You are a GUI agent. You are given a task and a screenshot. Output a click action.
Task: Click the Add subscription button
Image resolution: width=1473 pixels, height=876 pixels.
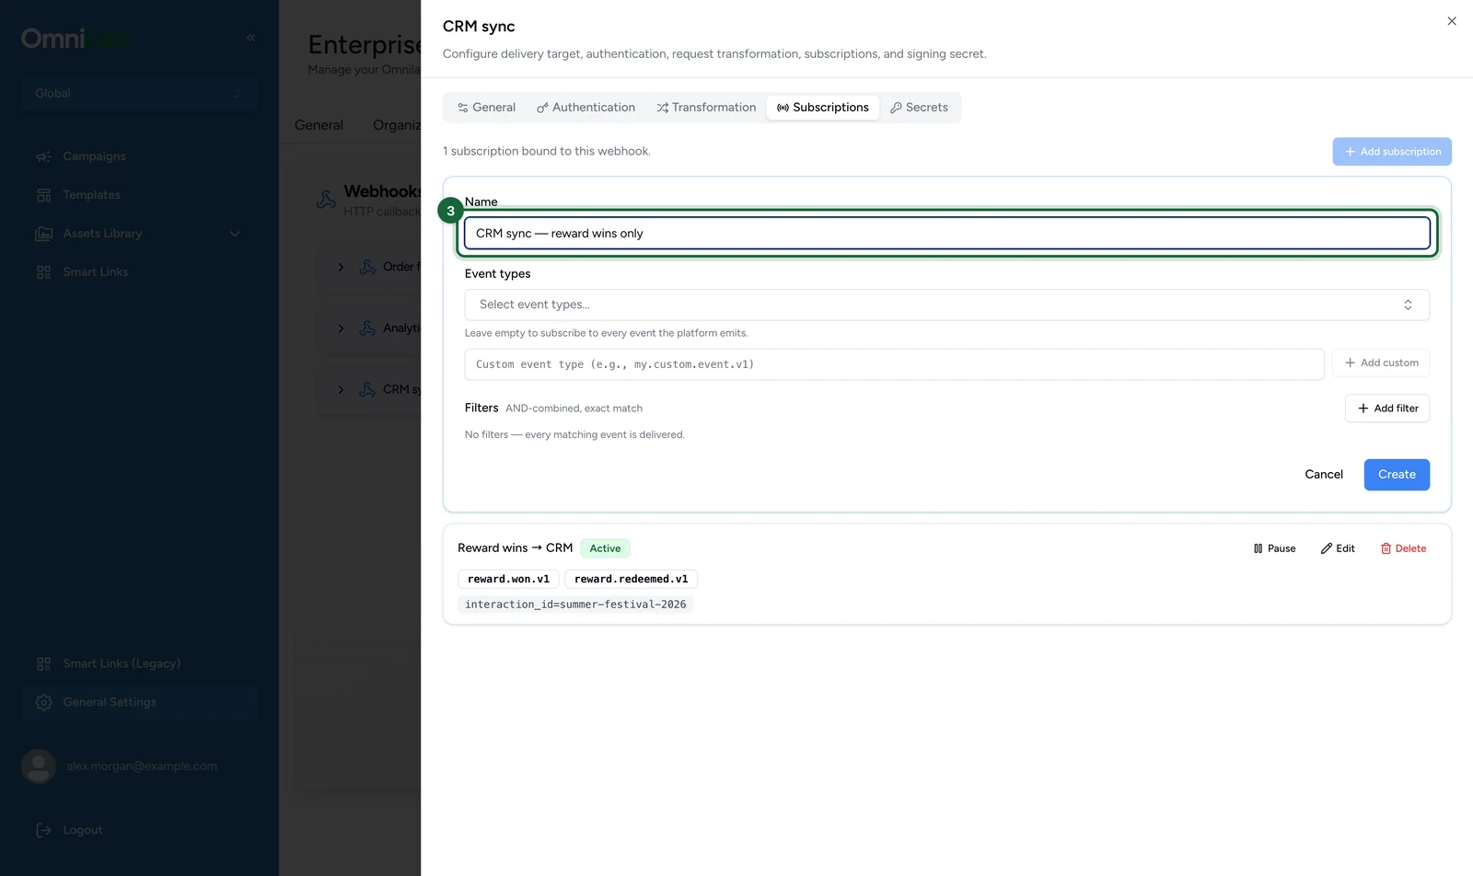point(1392,152)
